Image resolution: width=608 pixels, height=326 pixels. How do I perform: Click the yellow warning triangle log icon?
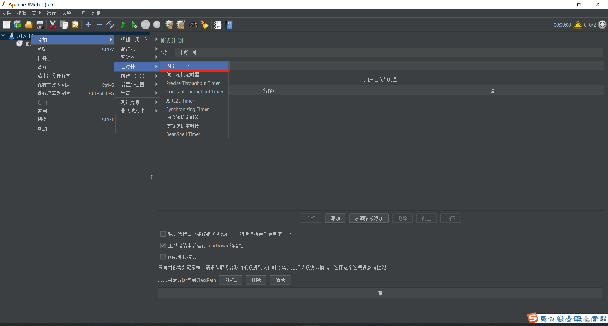[578, 24]
